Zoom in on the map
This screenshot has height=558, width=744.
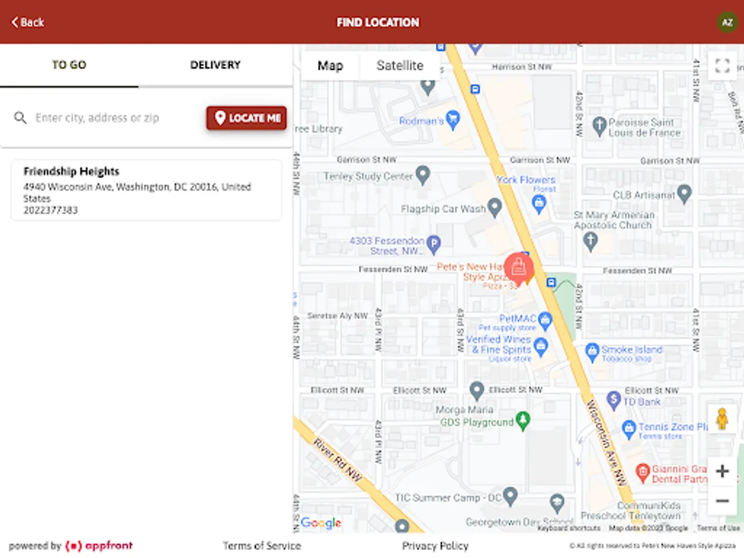point(722,472)
